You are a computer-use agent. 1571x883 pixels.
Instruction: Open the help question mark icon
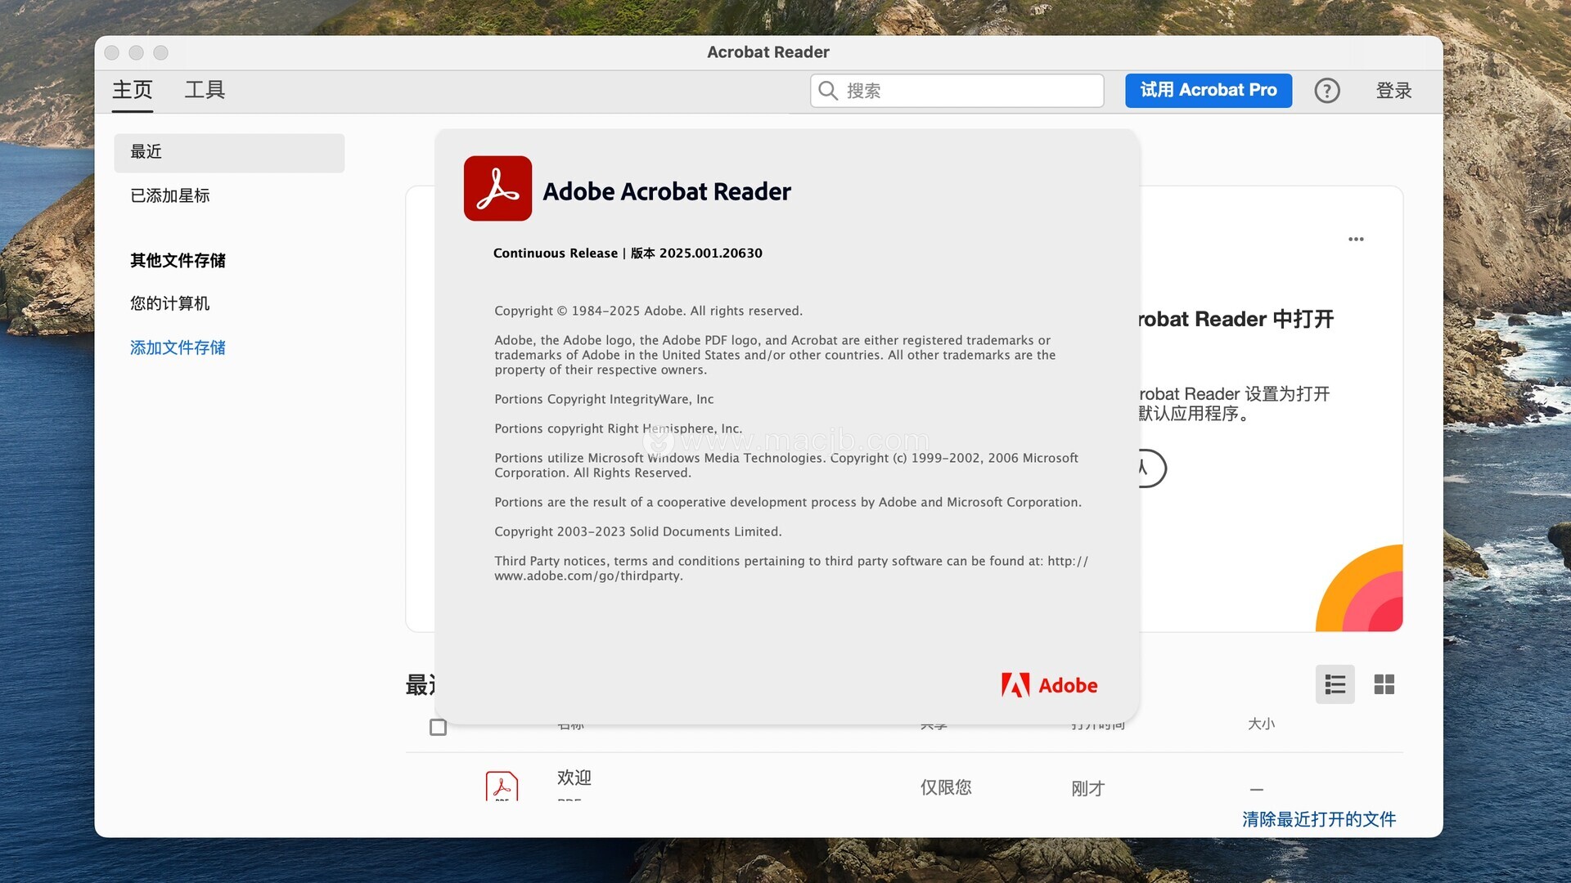click(1326, 90)
